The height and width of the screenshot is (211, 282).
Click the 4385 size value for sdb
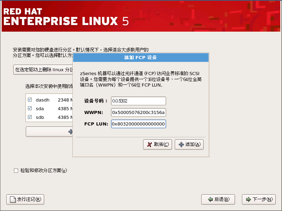pos(63,117)
